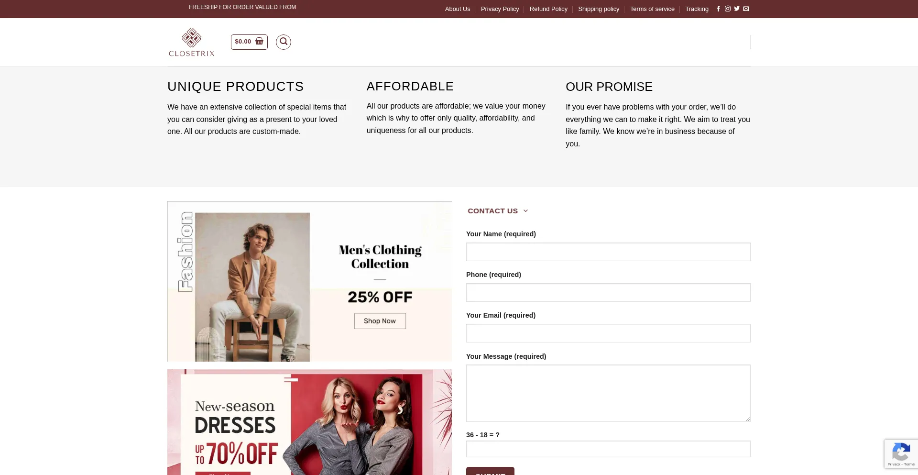
Task: Click the Shop Now banner button
Action: coord(380,321)
